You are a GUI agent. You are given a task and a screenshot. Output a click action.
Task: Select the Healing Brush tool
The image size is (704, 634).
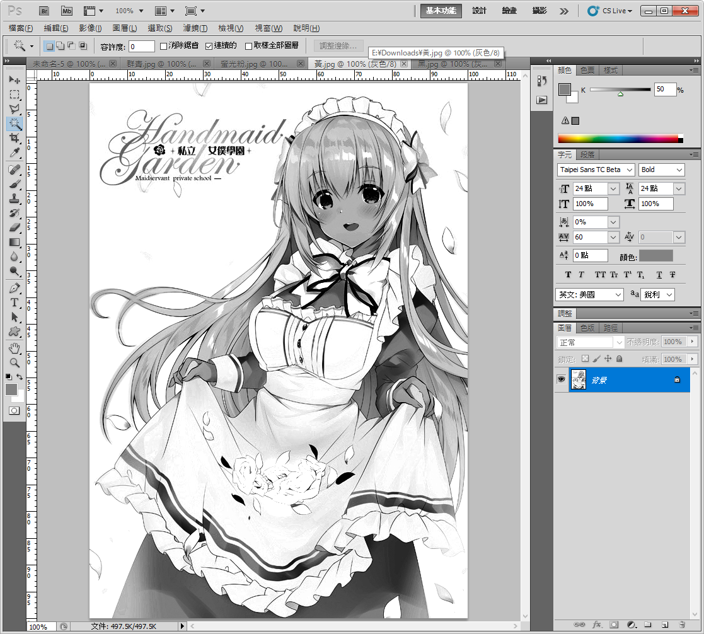point(14,170)
